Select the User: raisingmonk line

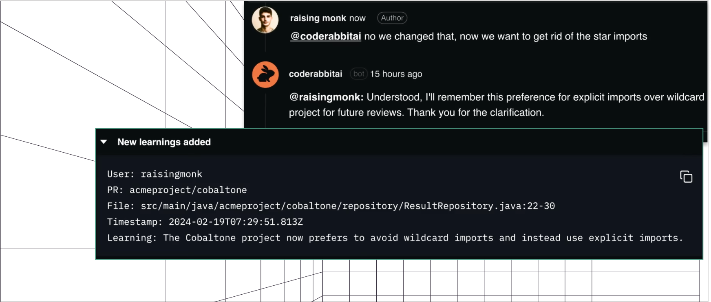pyautogui.click(x=155, y=174)
